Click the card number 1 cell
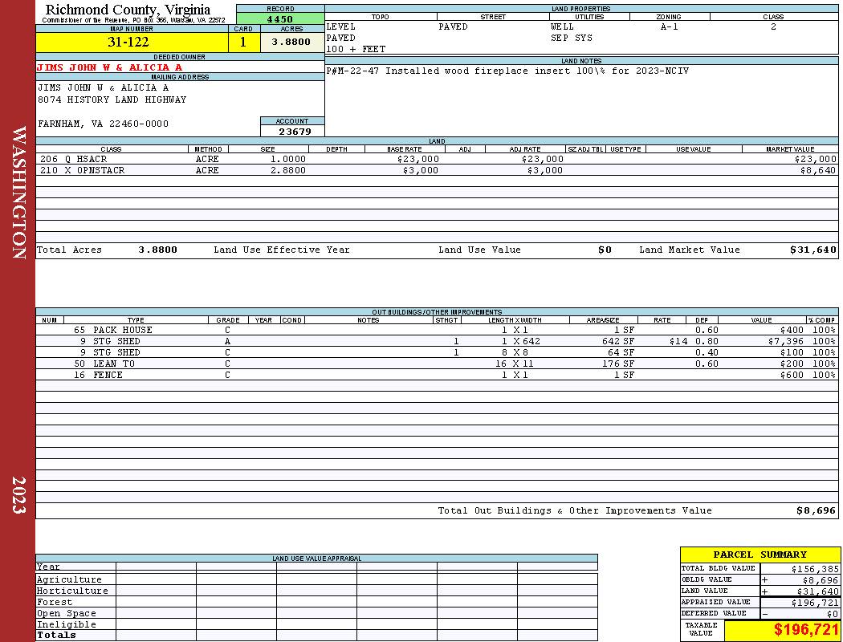 [243, 43]
